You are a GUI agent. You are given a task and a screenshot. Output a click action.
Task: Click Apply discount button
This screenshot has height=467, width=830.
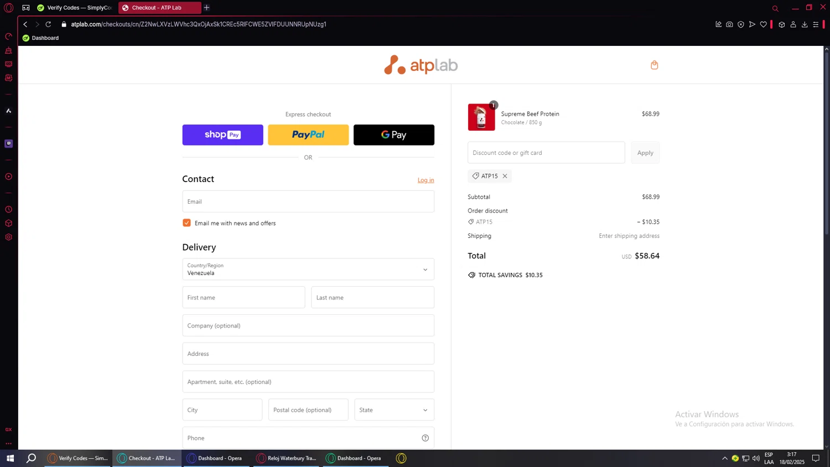tap(645, 153)
